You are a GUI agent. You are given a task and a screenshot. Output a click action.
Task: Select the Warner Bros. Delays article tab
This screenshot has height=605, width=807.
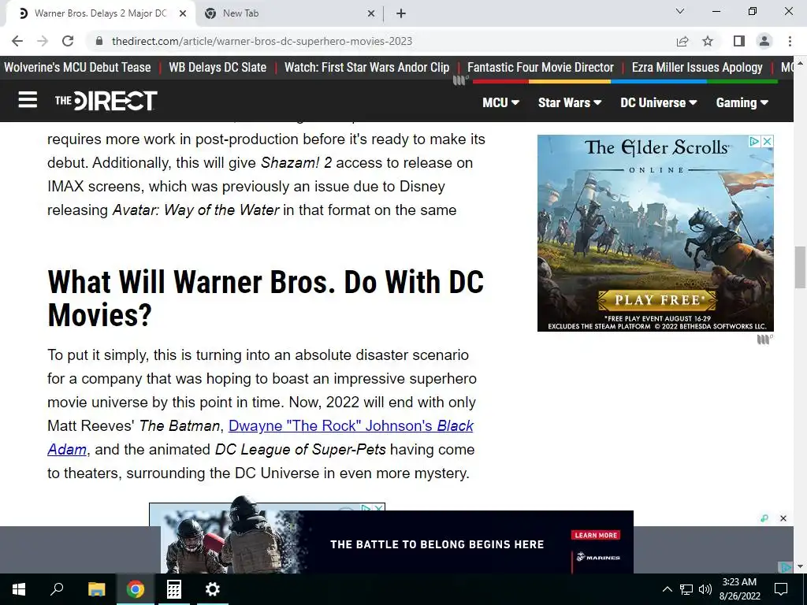[100, 14]
